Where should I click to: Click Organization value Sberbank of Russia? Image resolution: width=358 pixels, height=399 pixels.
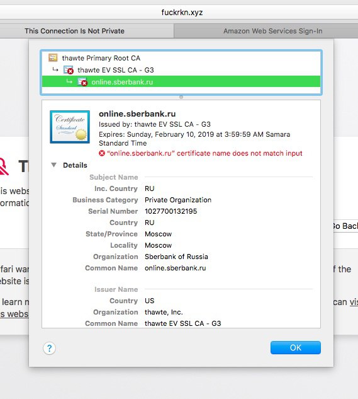(x=176, y=257)
